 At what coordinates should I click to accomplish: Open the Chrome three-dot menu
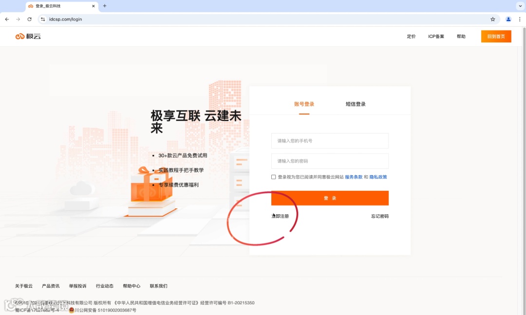pyautogui.click(x=520, y=19)
